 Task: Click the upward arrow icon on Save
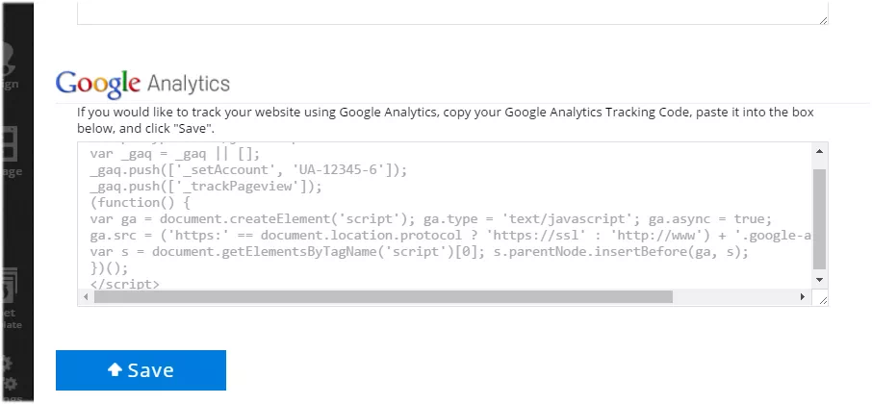(x=115, y=370)
